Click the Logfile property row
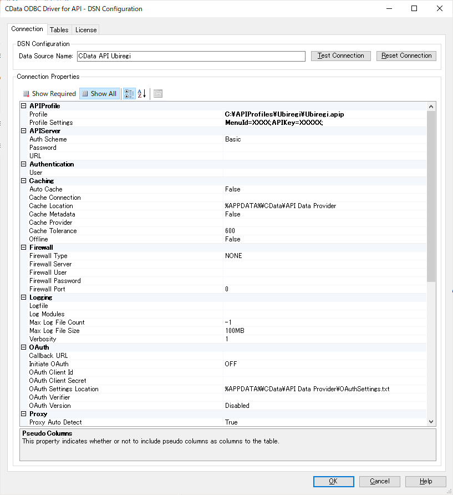453x495 pixels. 223,306
